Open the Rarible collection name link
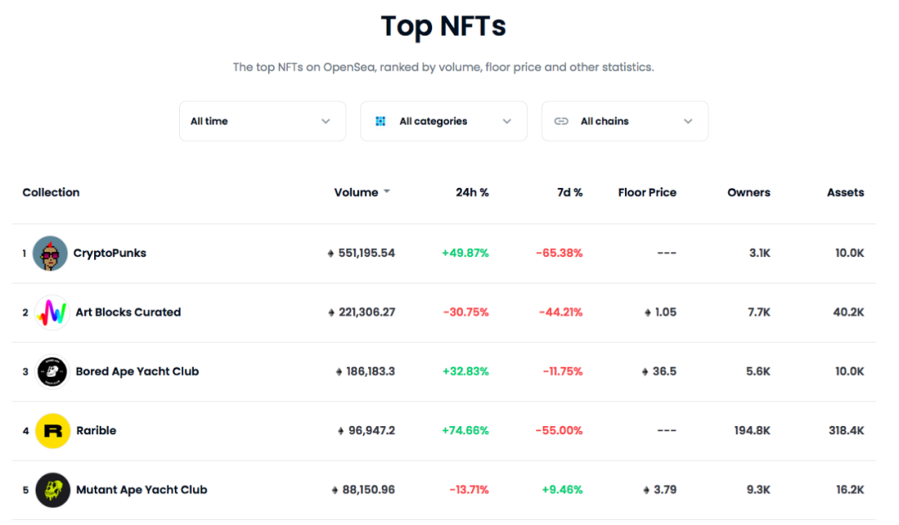 (97, 430)
